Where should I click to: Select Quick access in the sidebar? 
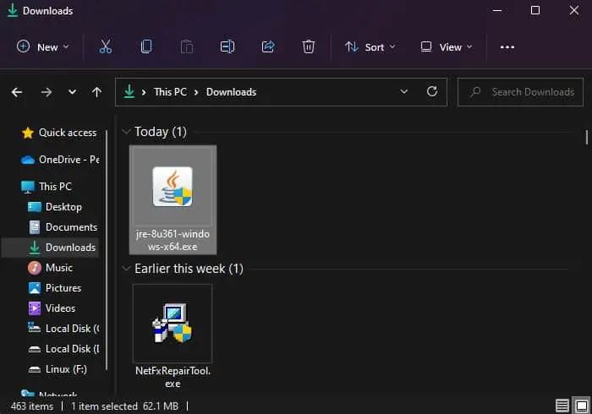coord(67,133)
